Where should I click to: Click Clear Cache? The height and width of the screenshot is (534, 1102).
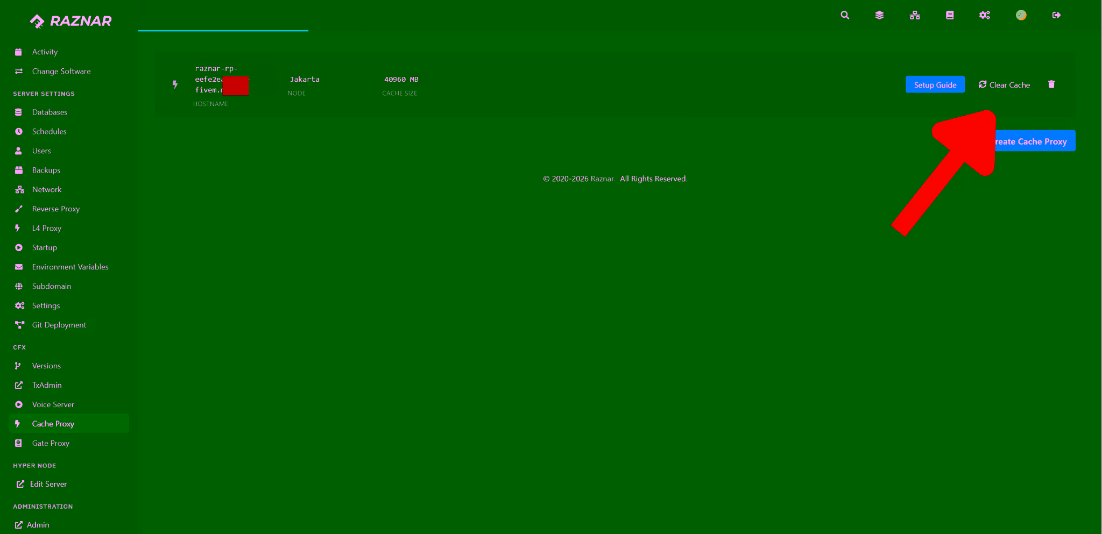click(1004, 84)
